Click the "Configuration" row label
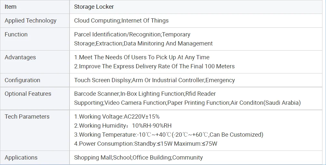 pyautogui.click(x=23, y=80)
